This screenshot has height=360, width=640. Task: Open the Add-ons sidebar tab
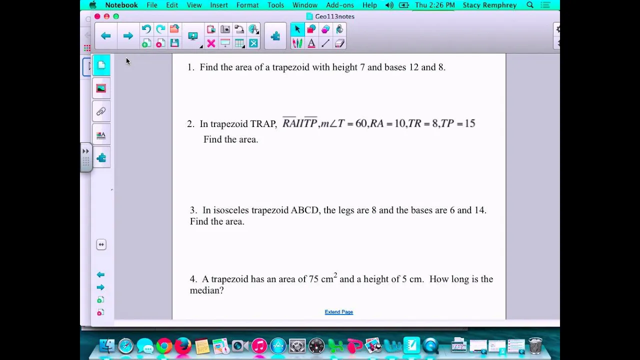tap(101, 158)
